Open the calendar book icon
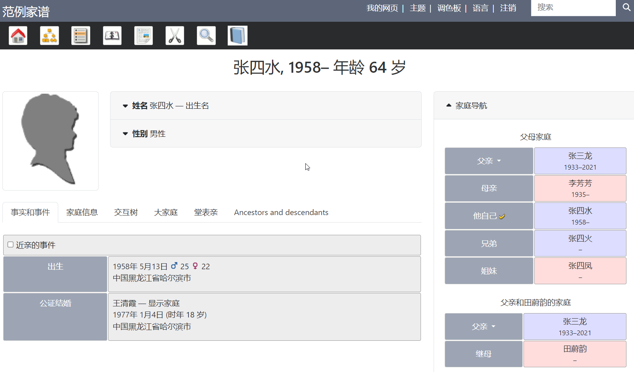The image size is (634, 372). (x=112, y=36)
